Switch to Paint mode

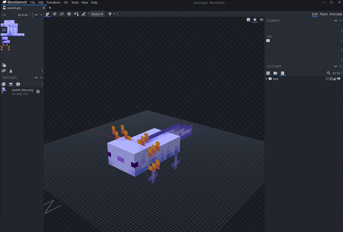(324, 14)
